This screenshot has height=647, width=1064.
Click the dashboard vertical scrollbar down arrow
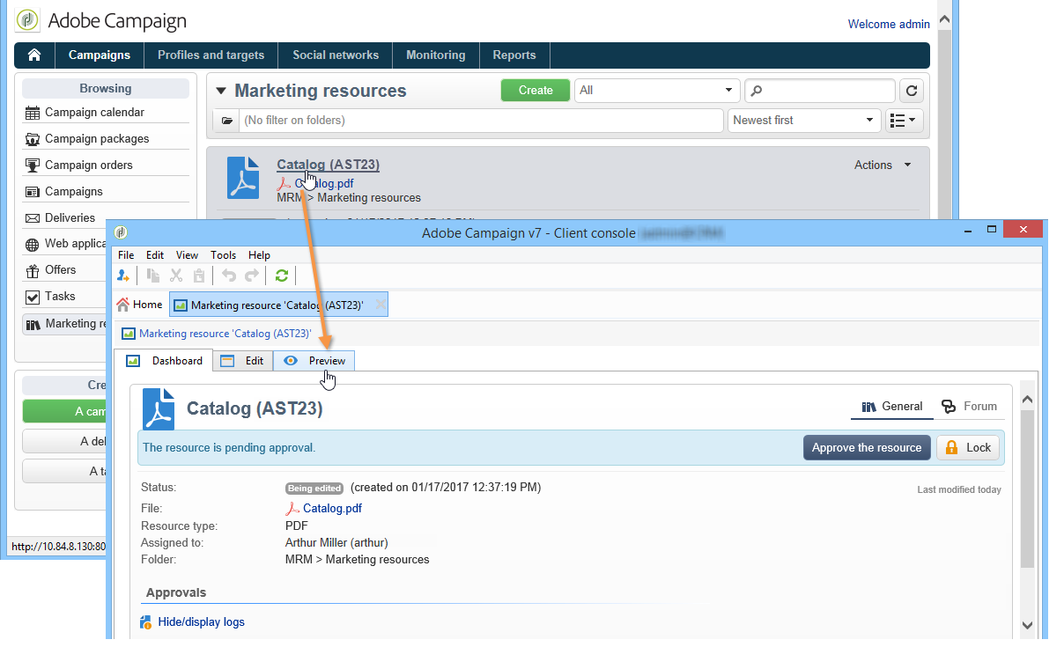[x=1028, y=625]
